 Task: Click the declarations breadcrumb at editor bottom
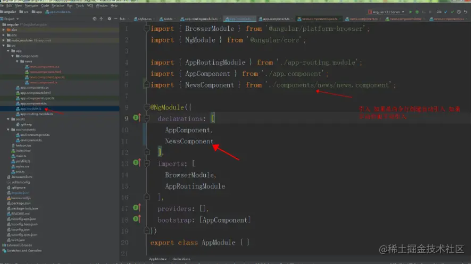point(181,259)
